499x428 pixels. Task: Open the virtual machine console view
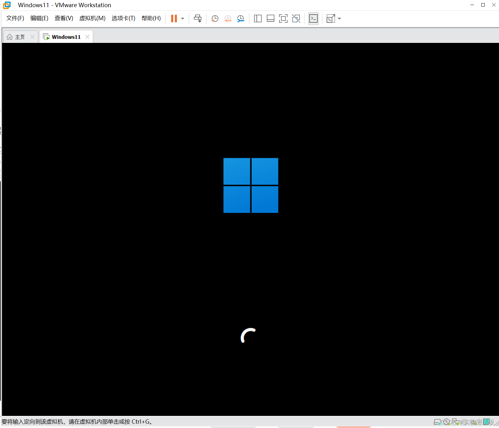[x=313, y=18]
